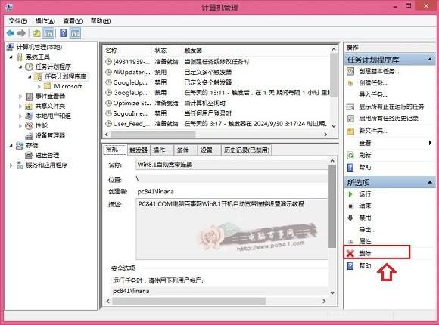Open the 操作(A) menu
The height and width of the screenshot is (325, 439).
45,21
